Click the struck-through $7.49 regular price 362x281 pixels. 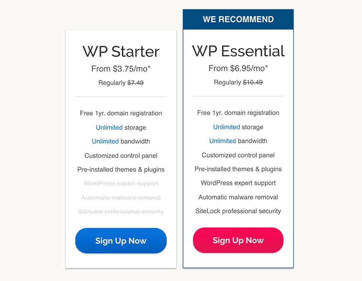click(136, 82)
